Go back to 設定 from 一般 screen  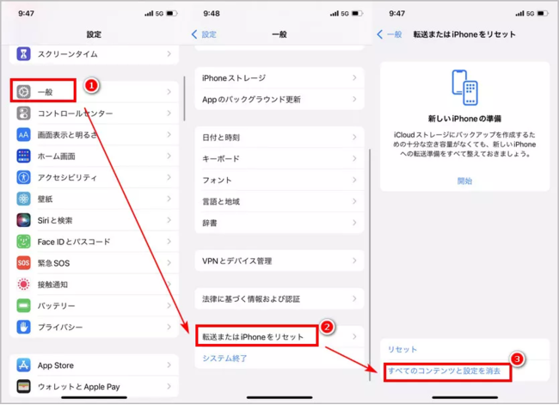205,34
